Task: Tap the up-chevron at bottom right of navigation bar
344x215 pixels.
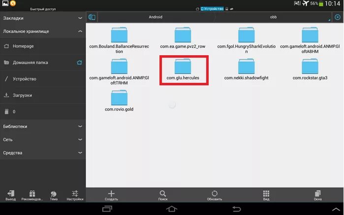Action: point(336,209)
